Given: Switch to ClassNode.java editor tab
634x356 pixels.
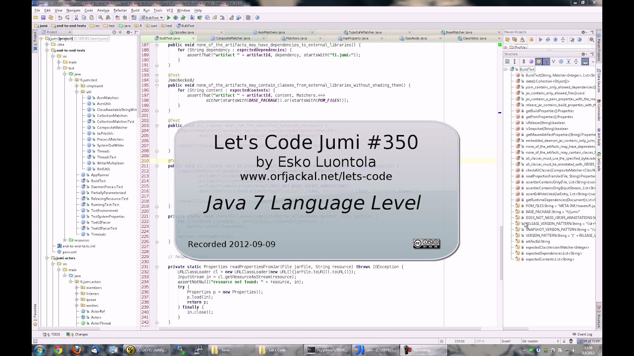Looking at the screenshot, I should click(415, 38).
